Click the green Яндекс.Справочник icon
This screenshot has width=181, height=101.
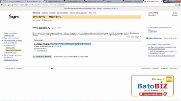pos(147,38)
